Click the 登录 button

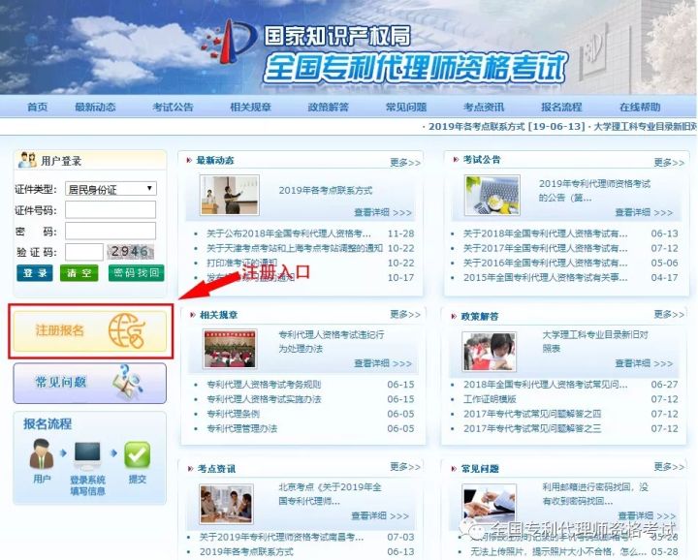coord(35,272)
